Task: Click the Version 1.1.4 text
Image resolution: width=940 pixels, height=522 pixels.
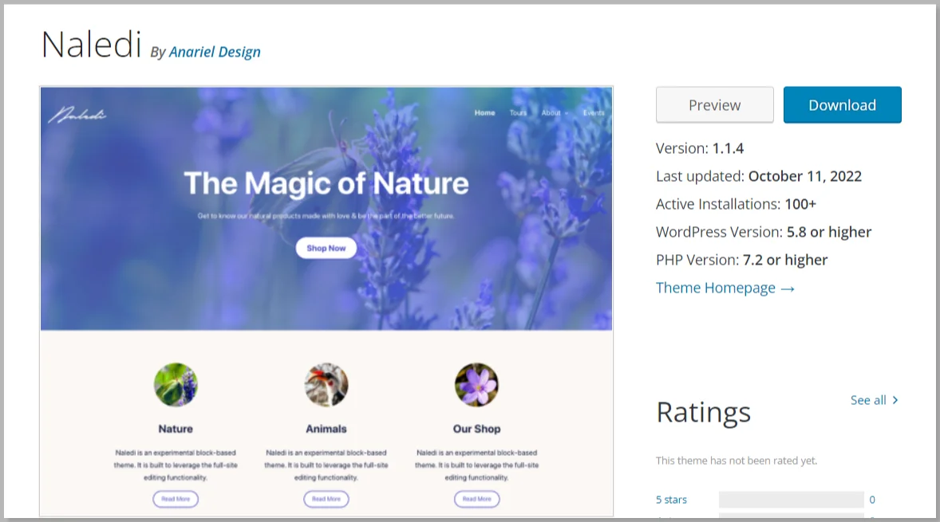Action: click(x=700, y=148)
